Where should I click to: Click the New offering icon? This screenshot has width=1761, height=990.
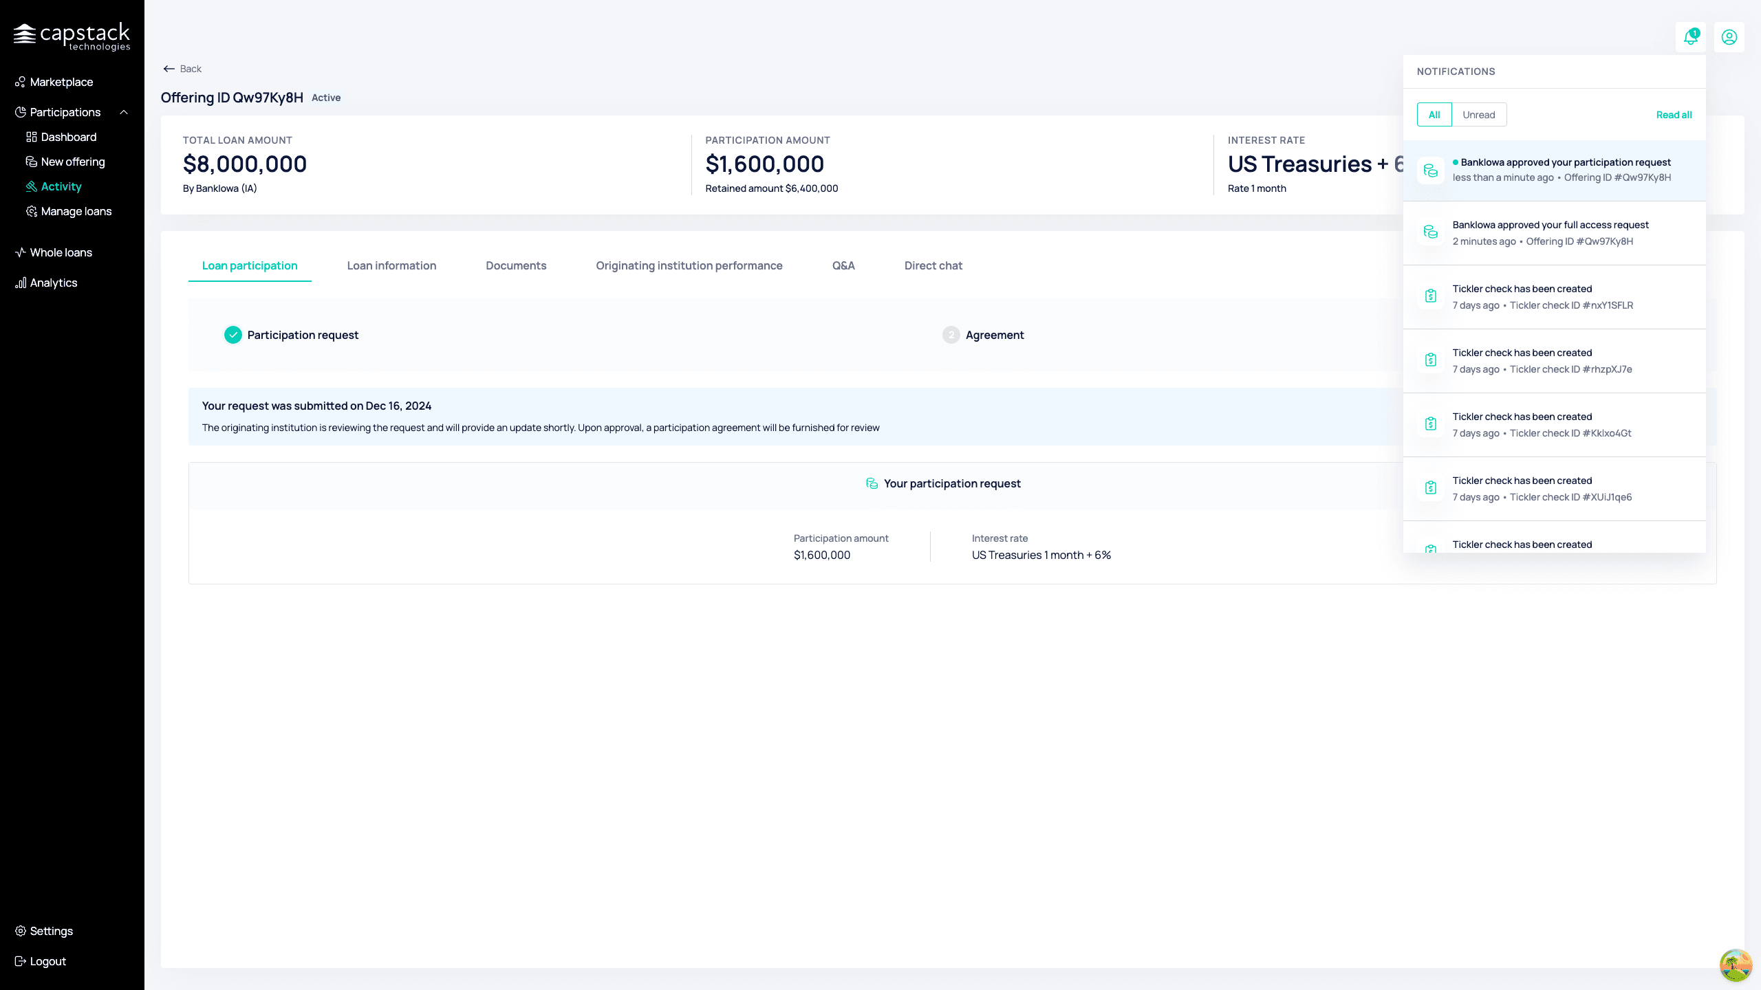click(x=32, y=162)
